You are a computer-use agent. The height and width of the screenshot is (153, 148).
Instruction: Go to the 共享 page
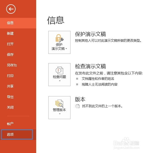click(x=18, y=86)
